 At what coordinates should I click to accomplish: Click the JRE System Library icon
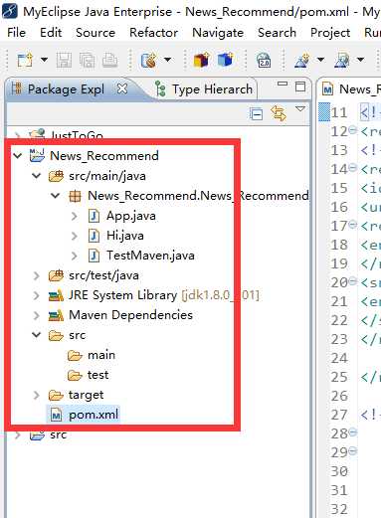tap(56, 295)
